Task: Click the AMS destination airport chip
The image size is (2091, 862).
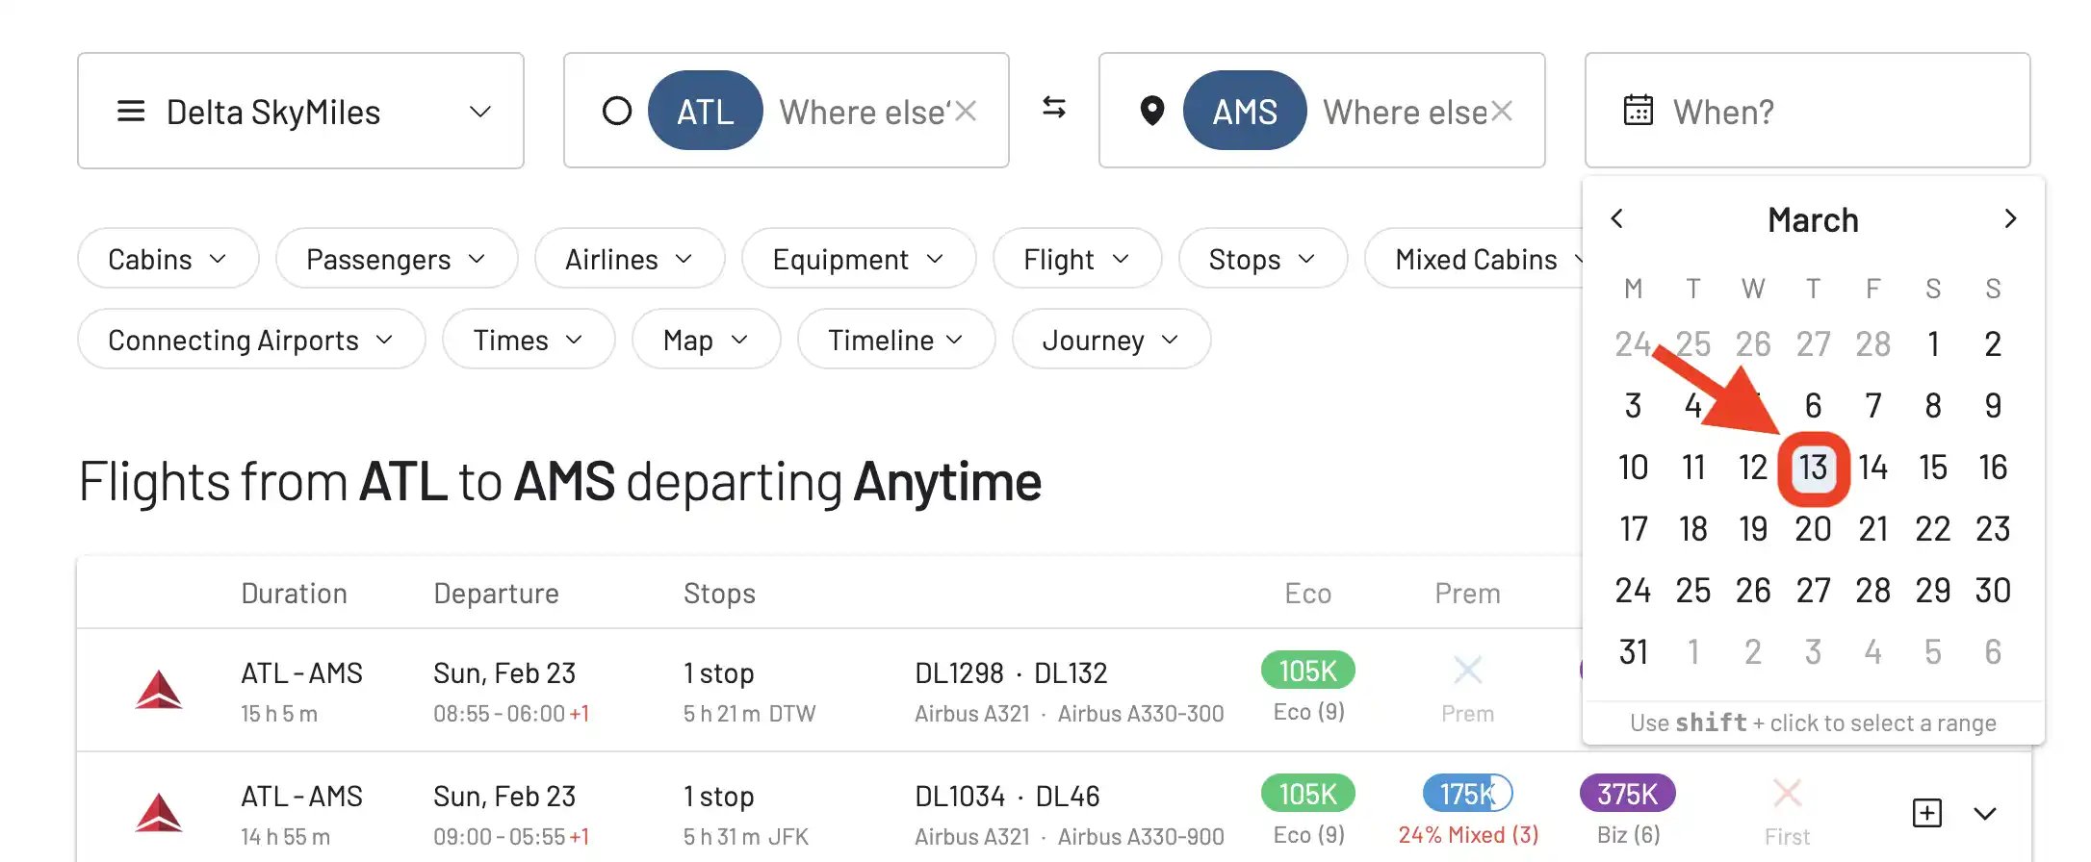Action: point(1245,111)
